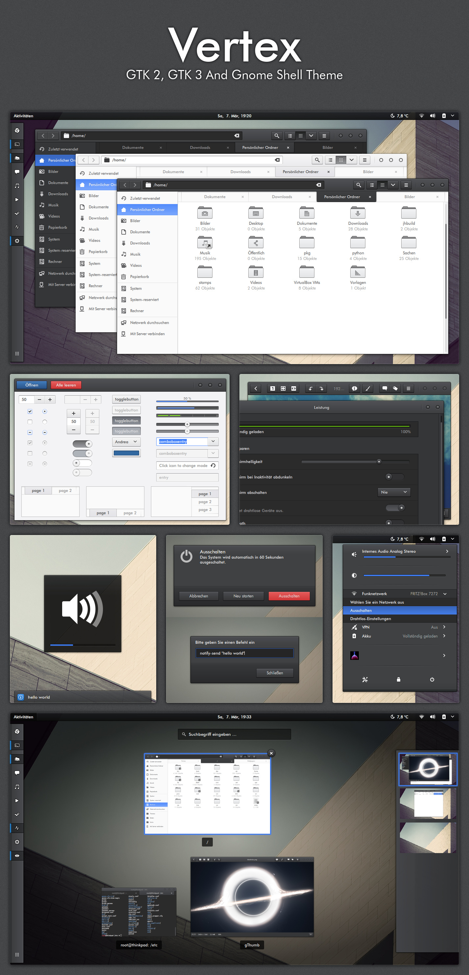
Task: Open the system settings tools icon
Action: point(365,679)
